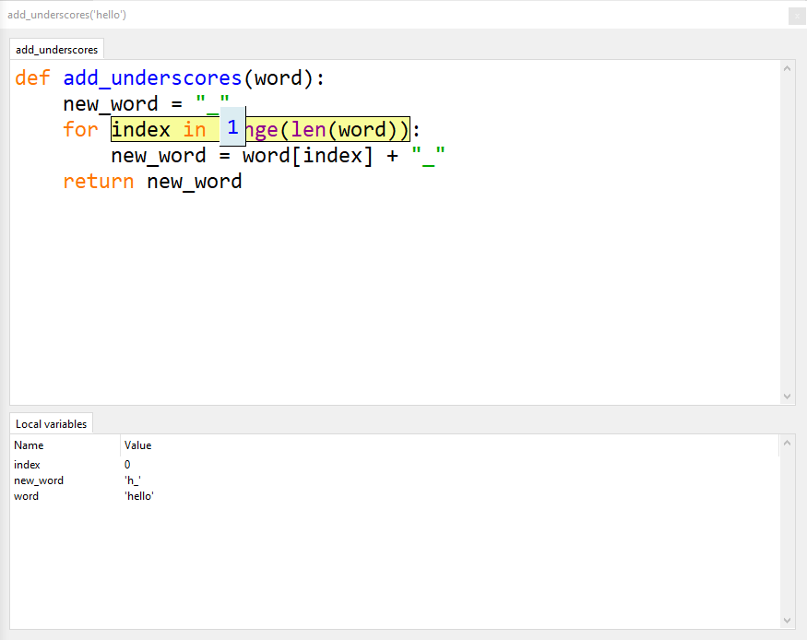The height and width of the screenshot is (640, 807).
Task: Close the add_underscores('hello') frame window
Action: click(x=797, y=16)
